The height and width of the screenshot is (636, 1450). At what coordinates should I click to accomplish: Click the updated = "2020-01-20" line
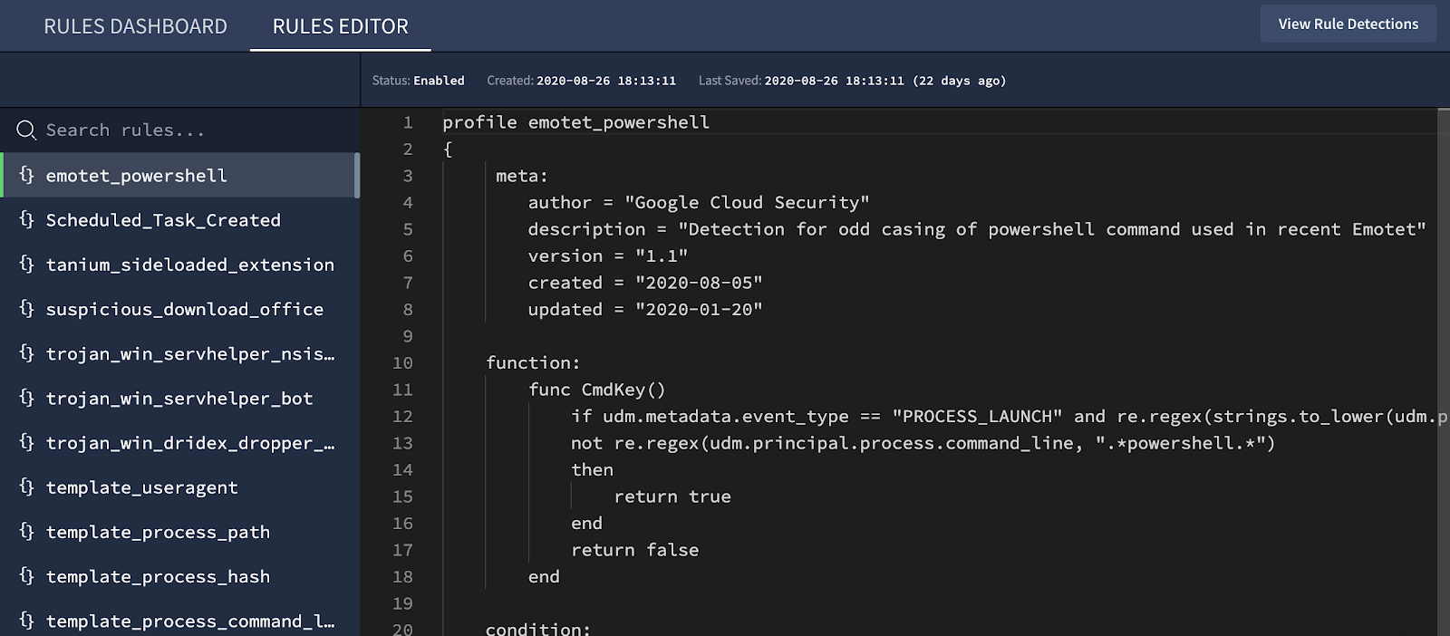pyautogui.click(x=645, y=309)
